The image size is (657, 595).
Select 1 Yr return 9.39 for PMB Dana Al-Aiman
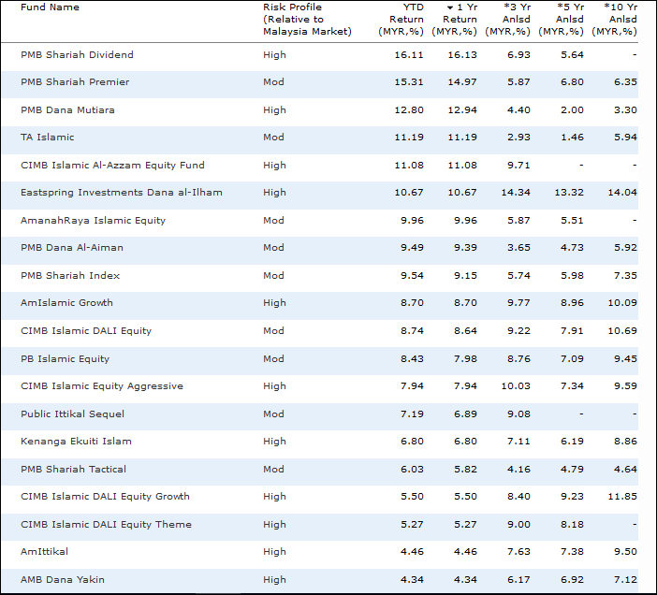tap(465, 248)
